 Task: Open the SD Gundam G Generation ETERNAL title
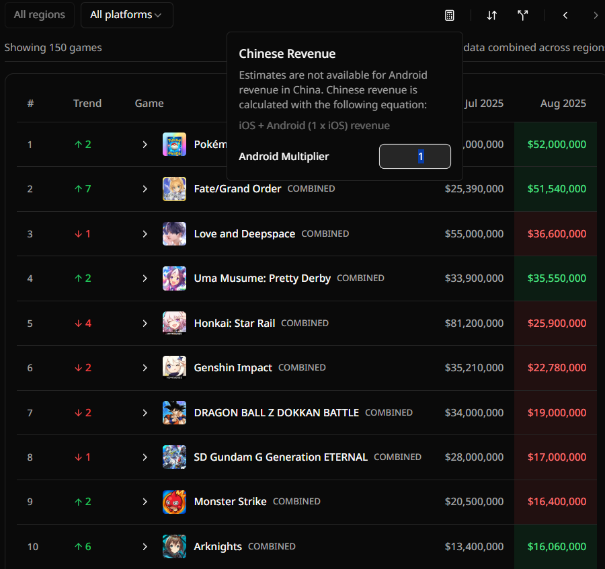tap(280, 457)
